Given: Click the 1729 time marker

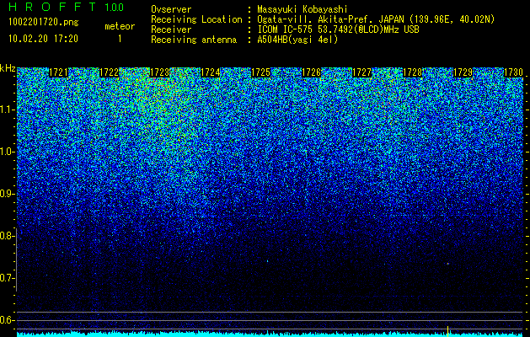Looking at the screenshot, I should point(463,72).
